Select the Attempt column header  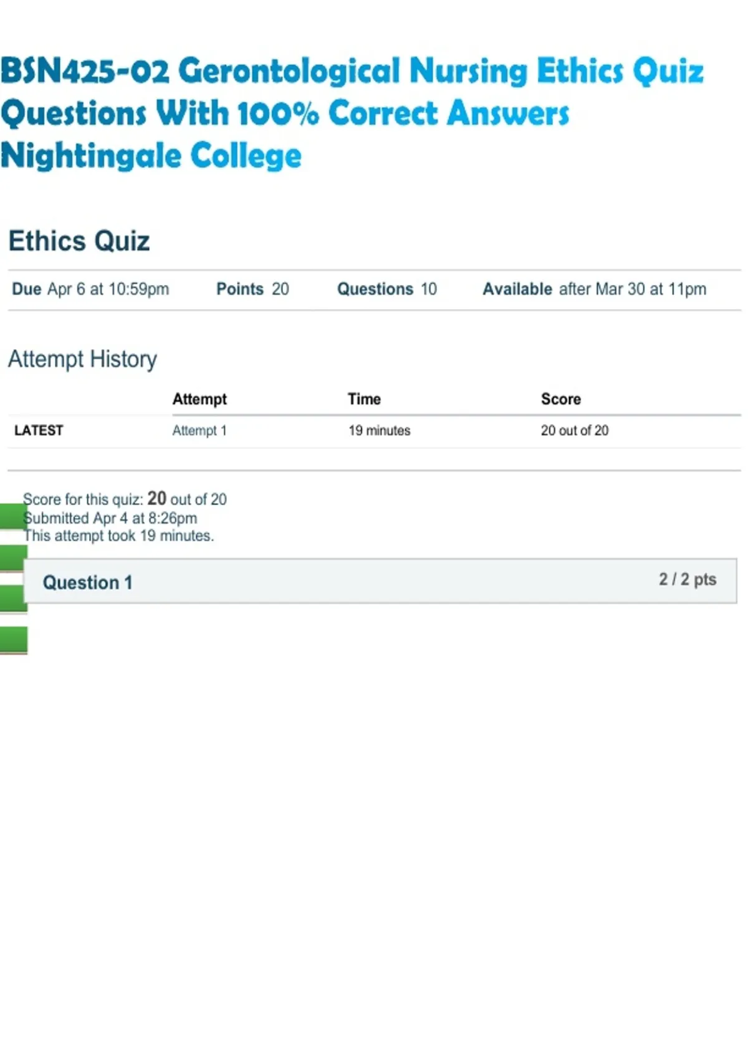tap(199, 399)
